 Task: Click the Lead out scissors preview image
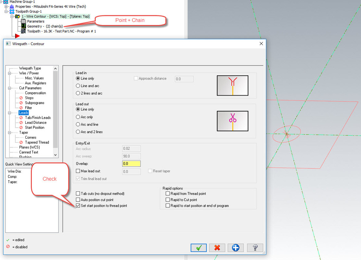click(x=232, y=121)
